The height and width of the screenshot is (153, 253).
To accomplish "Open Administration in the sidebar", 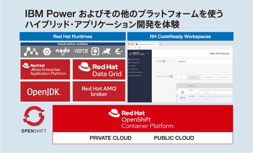I will tap(135, 72).
